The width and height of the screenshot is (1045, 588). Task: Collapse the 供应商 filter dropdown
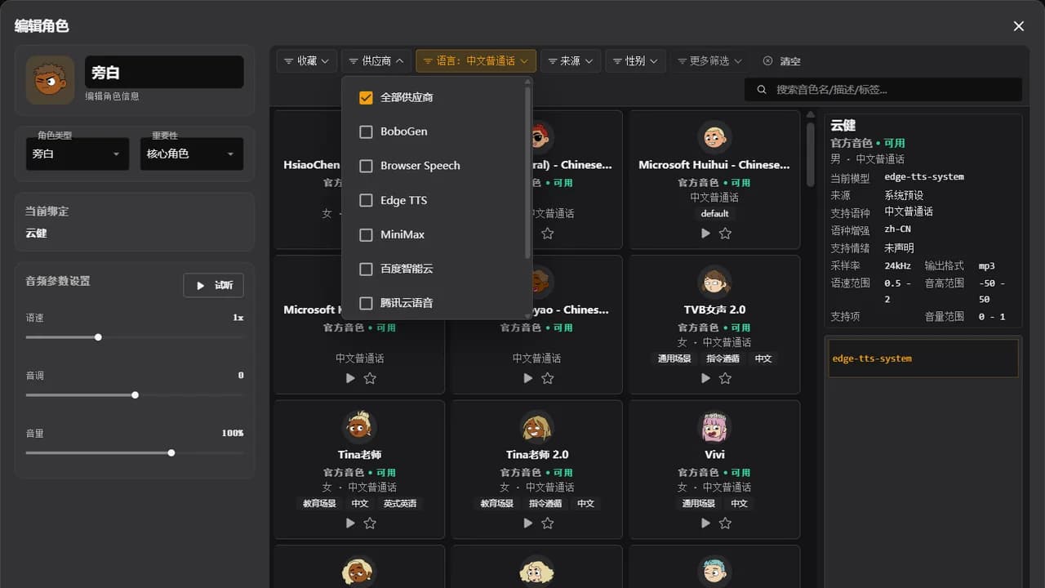click(x=376, y=61)
